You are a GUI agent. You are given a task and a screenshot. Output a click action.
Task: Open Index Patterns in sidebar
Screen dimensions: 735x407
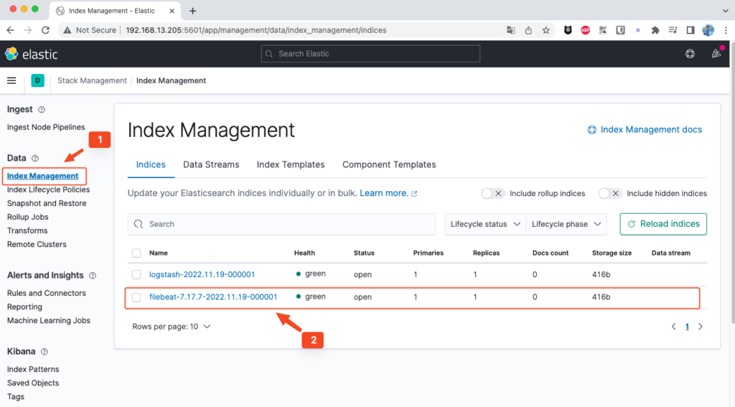[33, 369]
